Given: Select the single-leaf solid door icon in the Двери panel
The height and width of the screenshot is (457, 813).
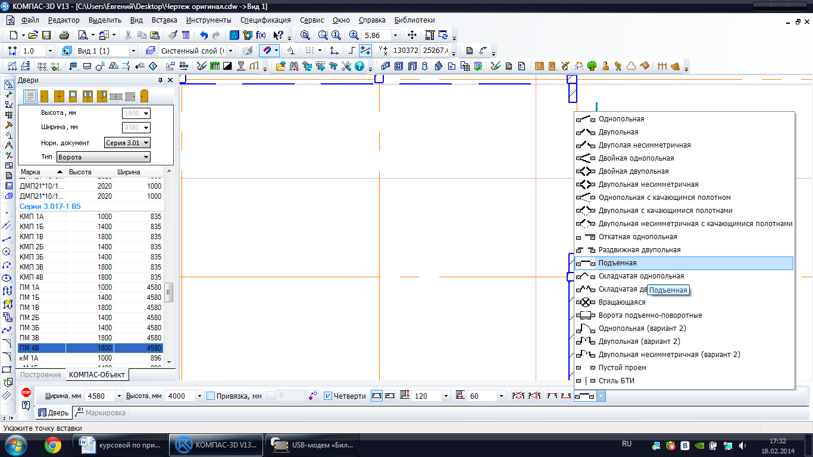Looking at the screenshot, I should pyautogui.click(x=45, y=96).
